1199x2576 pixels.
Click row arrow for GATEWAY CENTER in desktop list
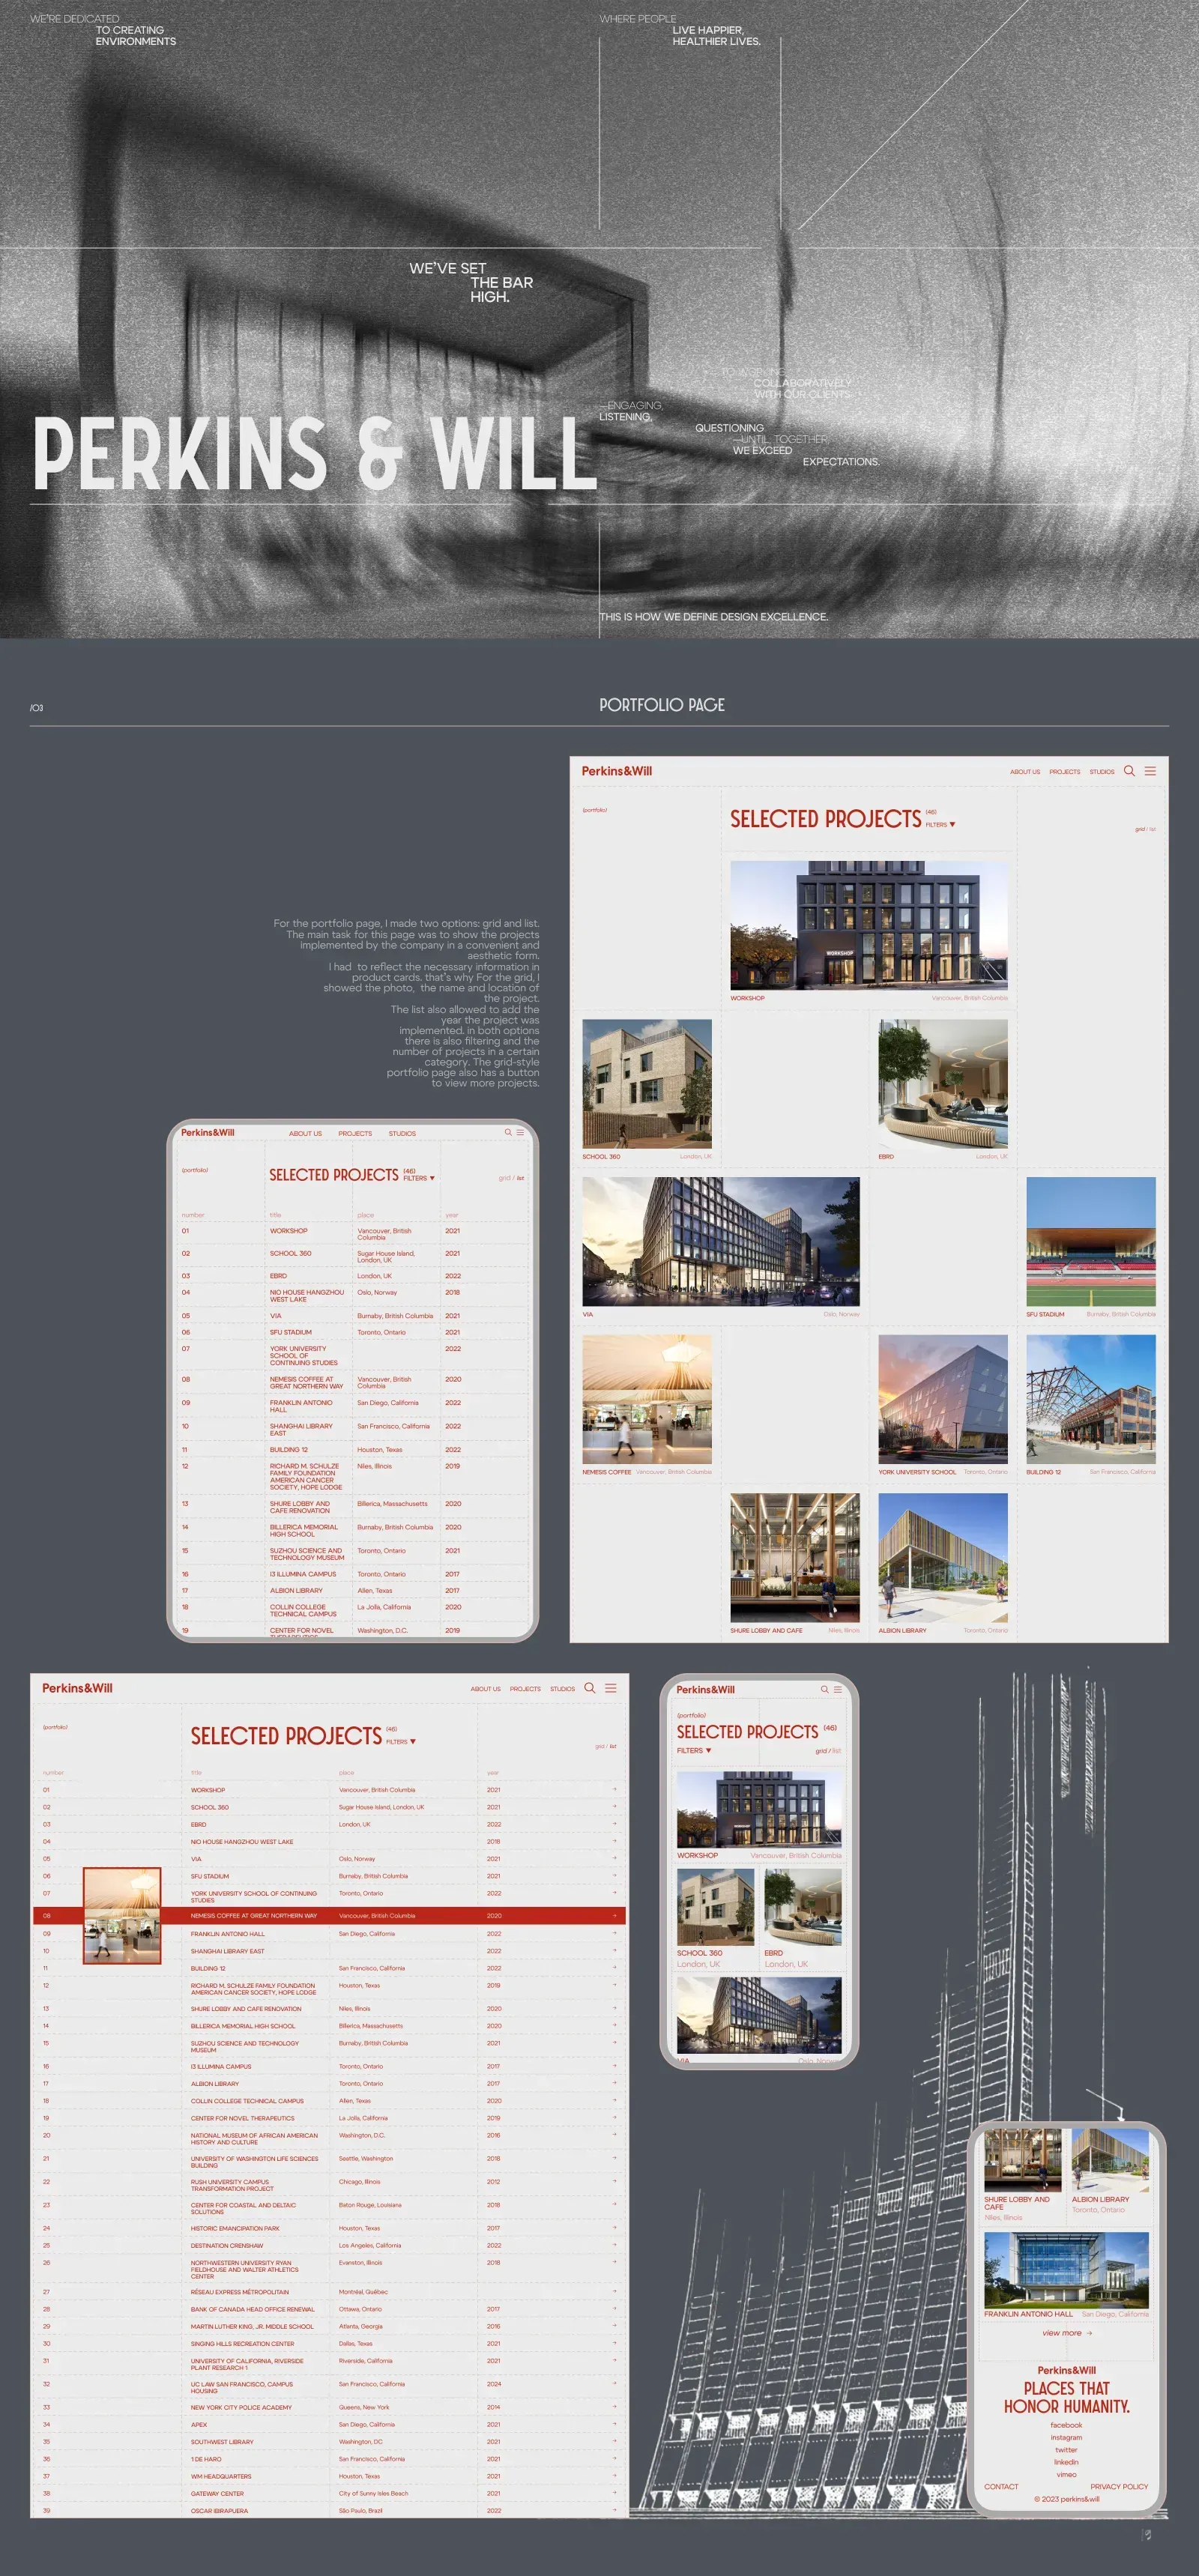point(614,2494)
